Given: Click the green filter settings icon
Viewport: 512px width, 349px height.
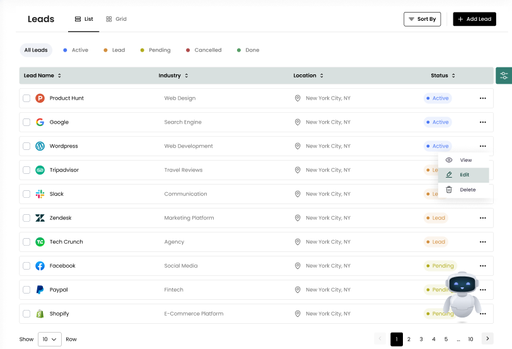Looking at the screenshot, I should click(503, 76).
